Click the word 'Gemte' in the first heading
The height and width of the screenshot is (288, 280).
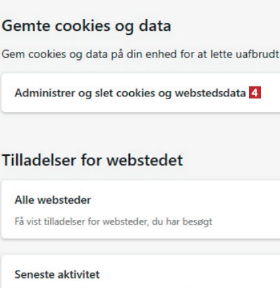click(x=26, y=26)
